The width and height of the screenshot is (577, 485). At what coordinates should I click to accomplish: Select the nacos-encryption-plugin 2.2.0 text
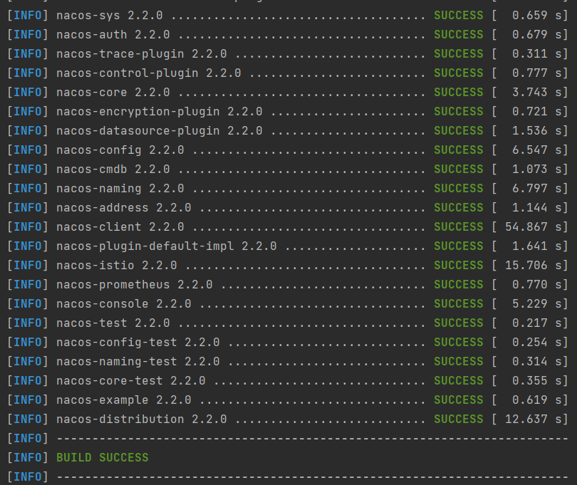(159, 112)
